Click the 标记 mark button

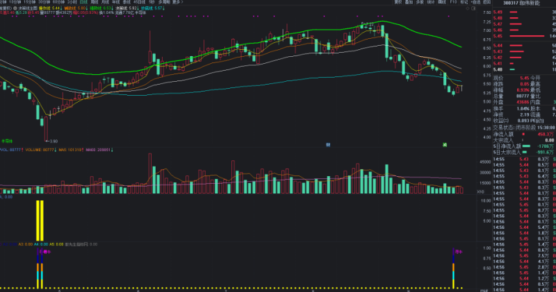point(466,3)
